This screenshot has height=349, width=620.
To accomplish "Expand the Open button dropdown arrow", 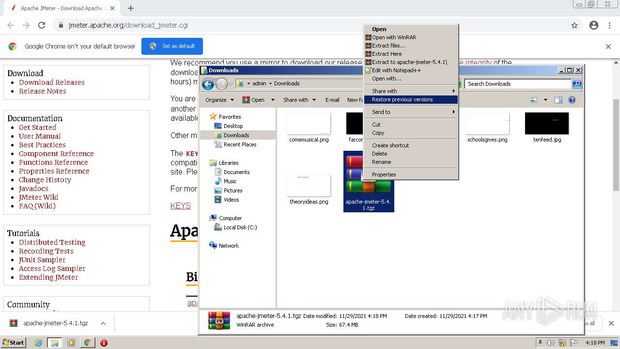I will [273, 100].
